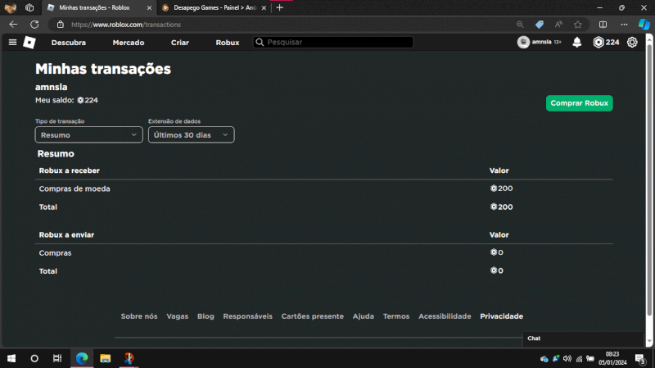Add page to favorites with star icon
Viewport: 655px width, 368px height.
[577, 25]
